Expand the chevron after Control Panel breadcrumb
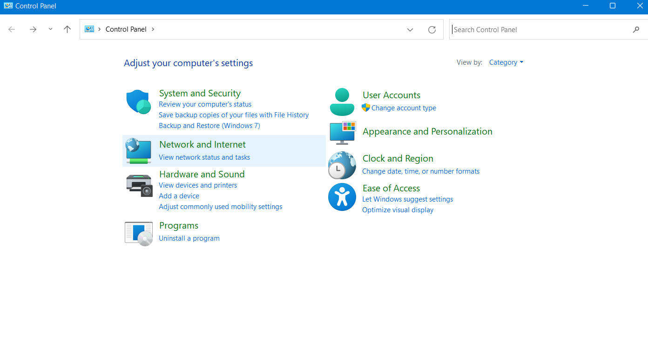This screenshot has width=648, height=338. (x=153, y=29)
